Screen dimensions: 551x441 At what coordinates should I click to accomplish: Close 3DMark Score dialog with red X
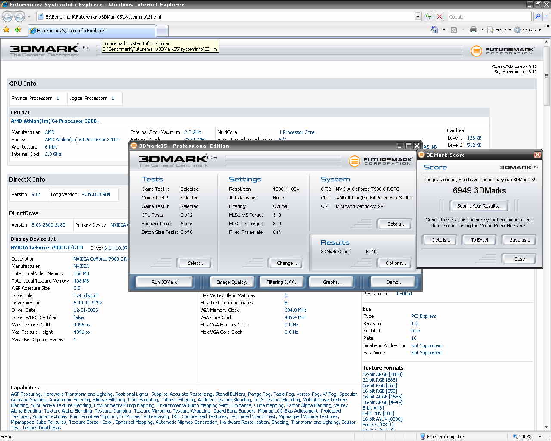[537, 155]
